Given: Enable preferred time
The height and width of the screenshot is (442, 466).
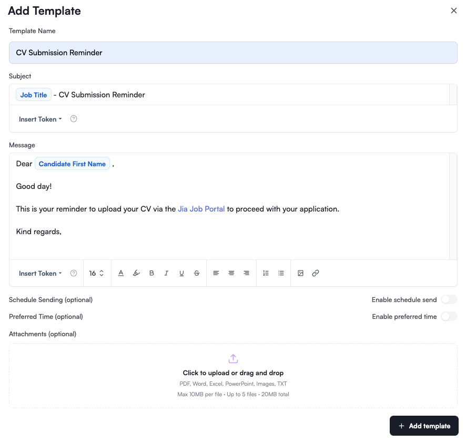Looking at the screenshot, I should (449, 316).
